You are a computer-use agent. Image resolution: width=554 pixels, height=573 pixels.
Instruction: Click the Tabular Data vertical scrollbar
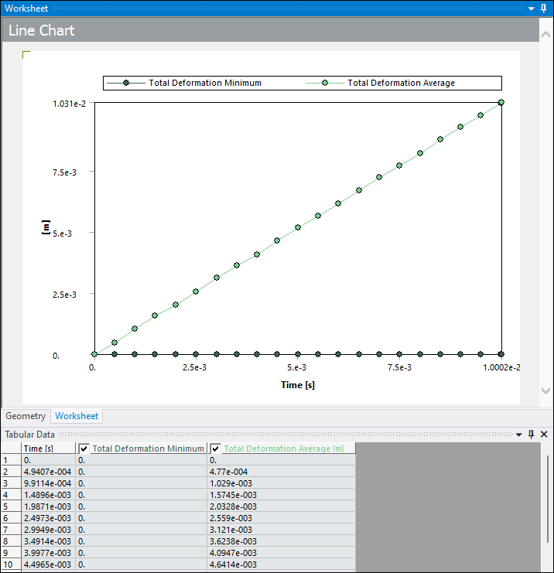[x=547, y=499]
